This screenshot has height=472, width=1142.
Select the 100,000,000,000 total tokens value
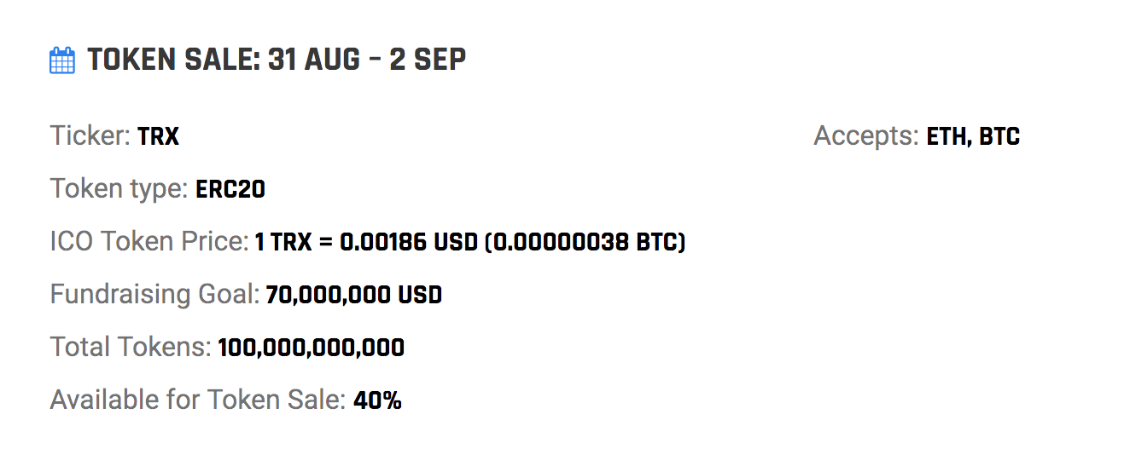click(312, 348)
